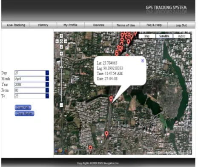Zoom out with the minus button
This screenshot has height=167, width=198.
pyautogui.click(x=61, y=105)
